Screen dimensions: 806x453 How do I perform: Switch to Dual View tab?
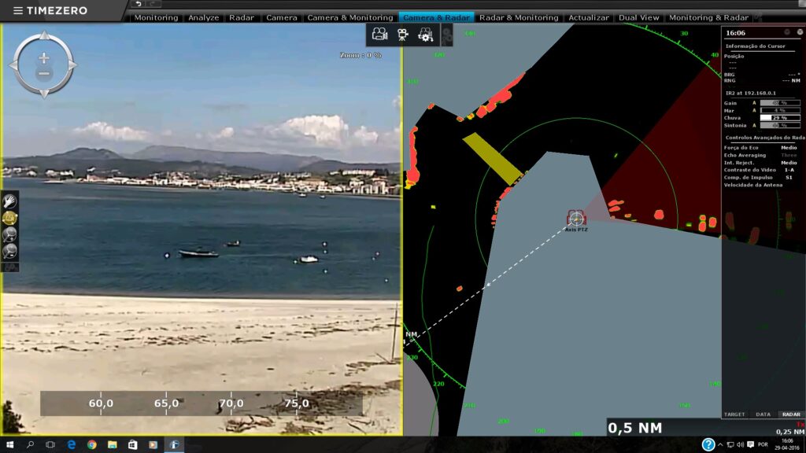[639, 17]
